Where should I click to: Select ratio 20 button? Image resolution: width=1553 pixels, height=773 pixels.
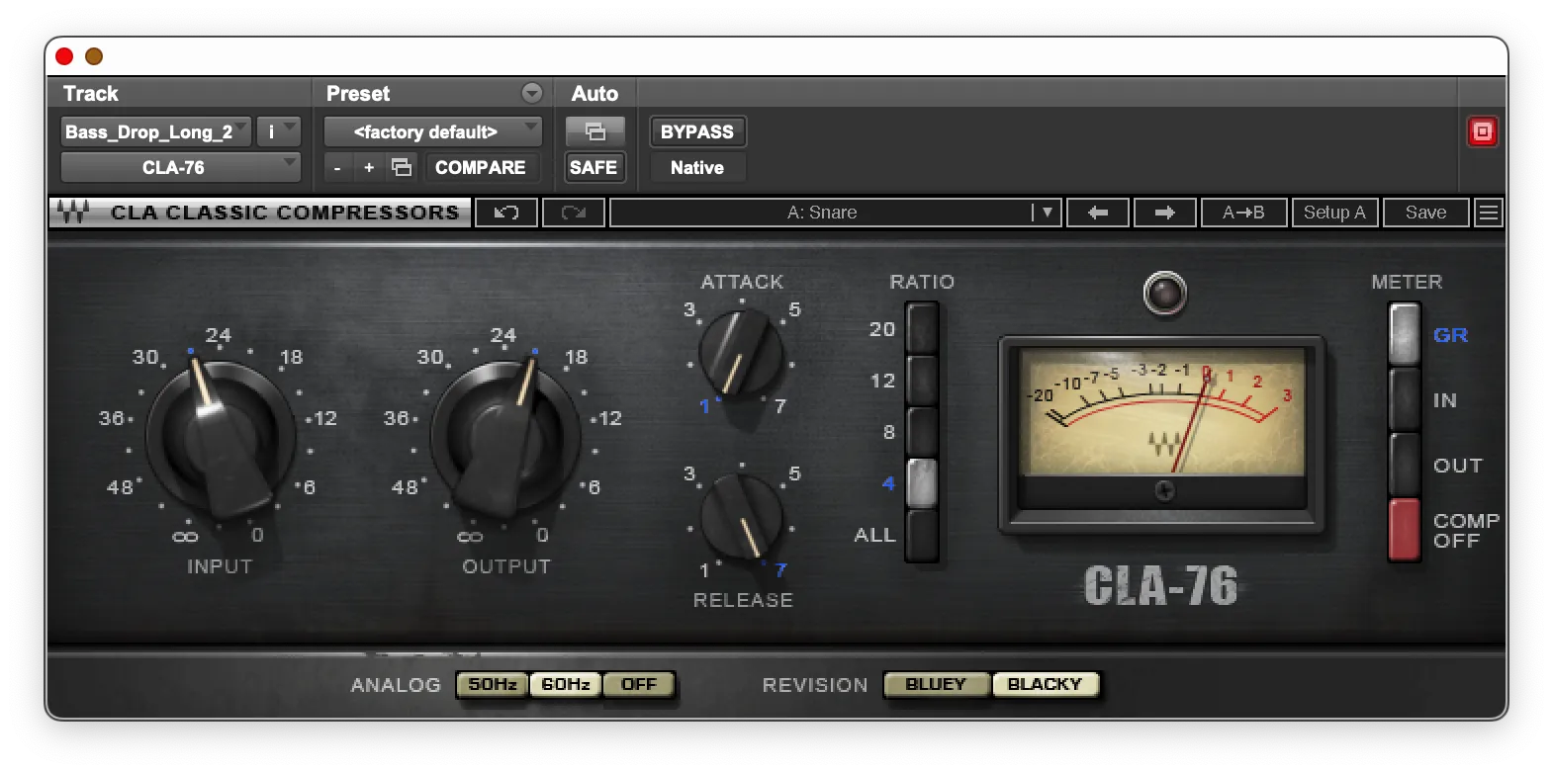pos(922,328)
